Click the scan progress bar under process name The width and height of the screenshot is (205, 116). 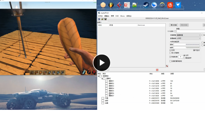156,20
